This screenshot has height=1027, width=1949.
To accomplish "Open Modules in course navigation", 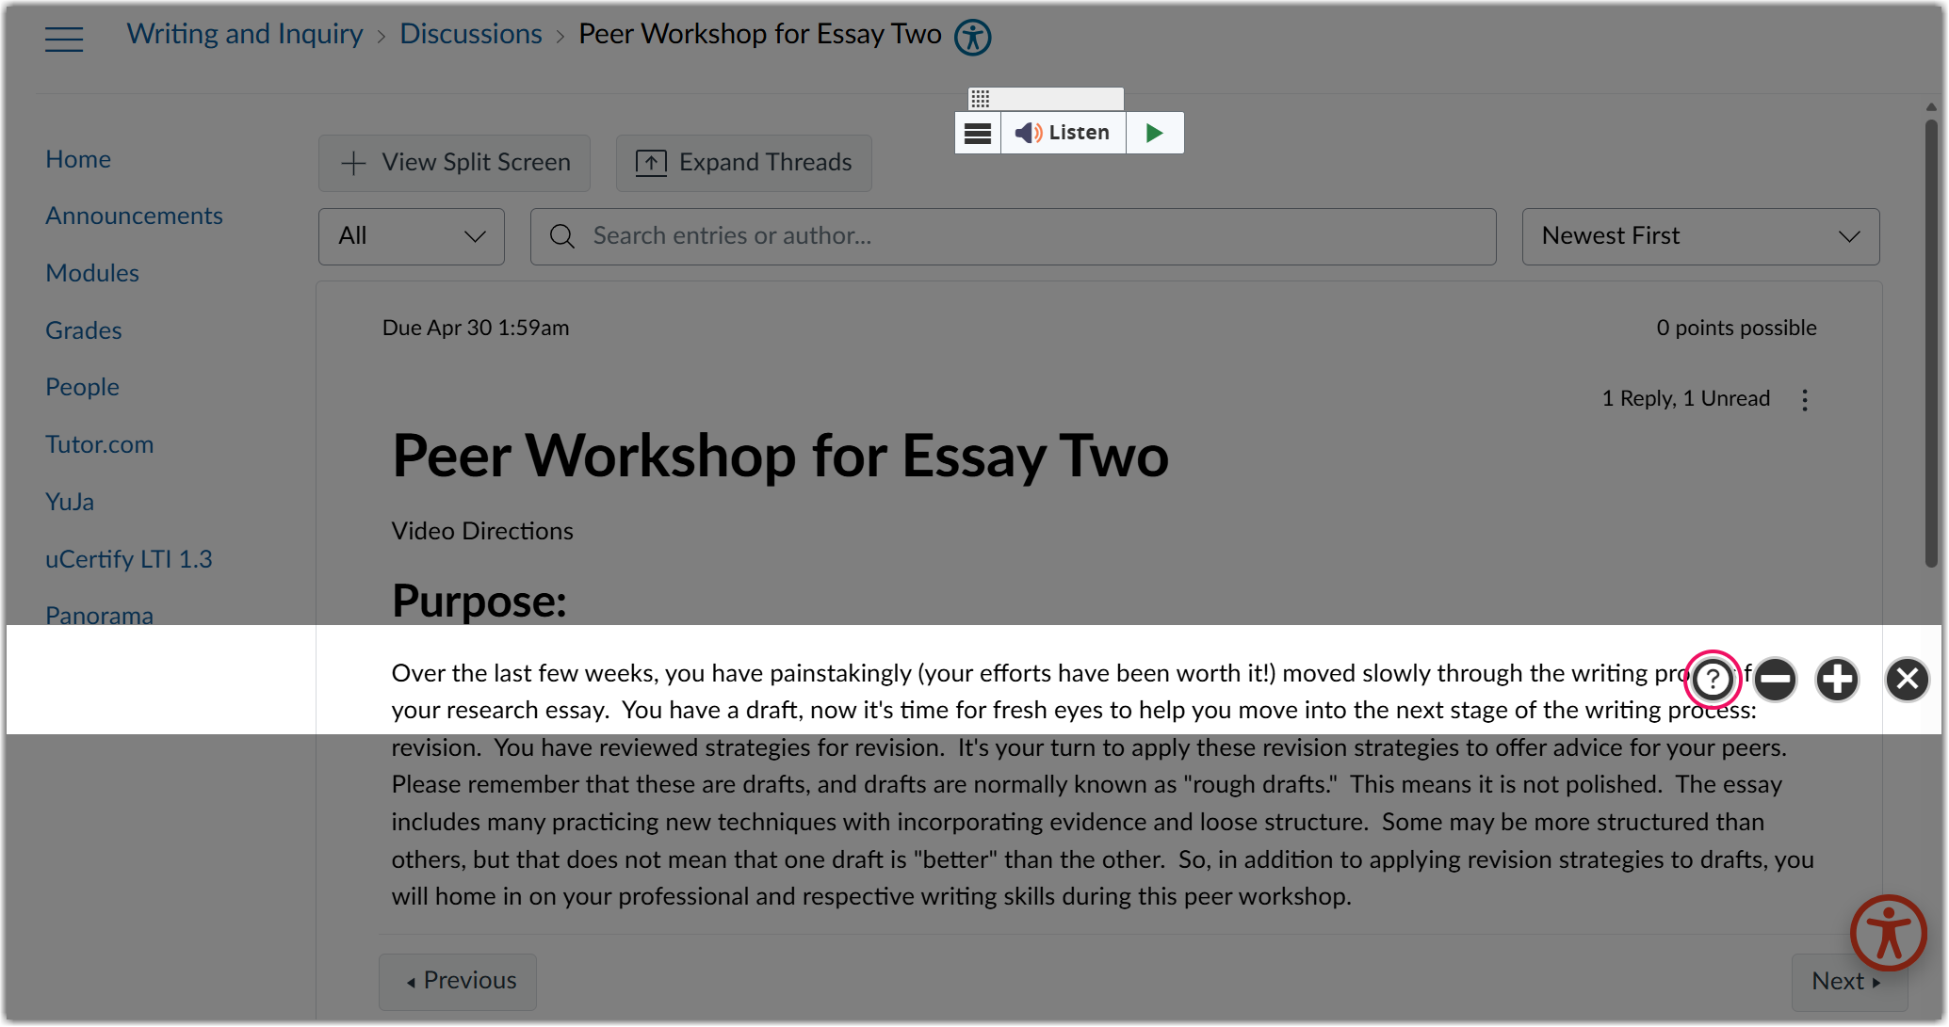I will [92, 273].
